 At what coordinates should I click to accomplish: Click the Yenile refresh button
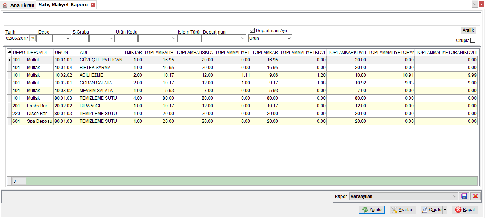(x=372, y=210)
